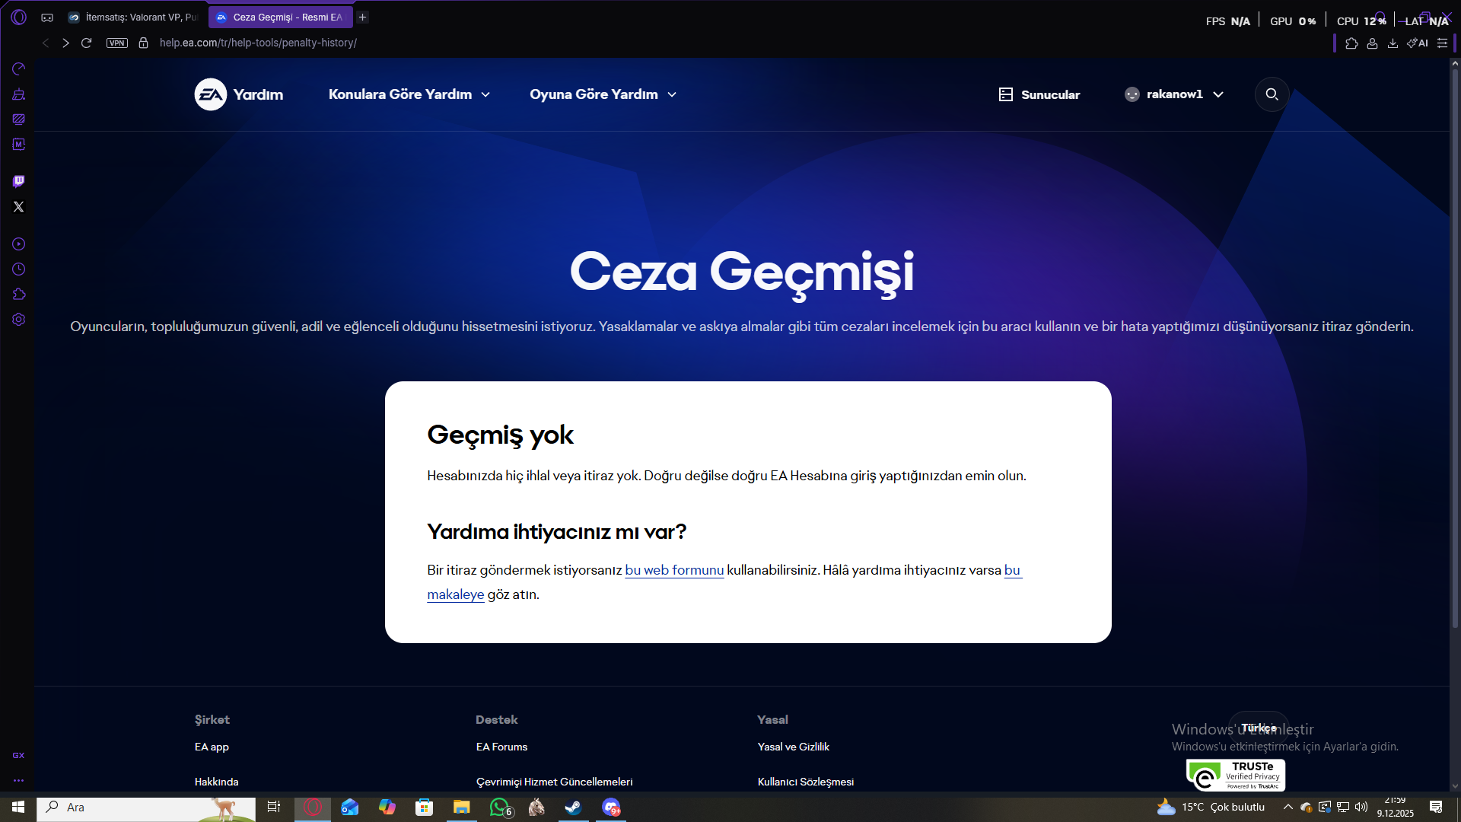This screenshot has width=1461, height=822.
Task: Click the EA Yardım logo
Action: coord(239,94)
